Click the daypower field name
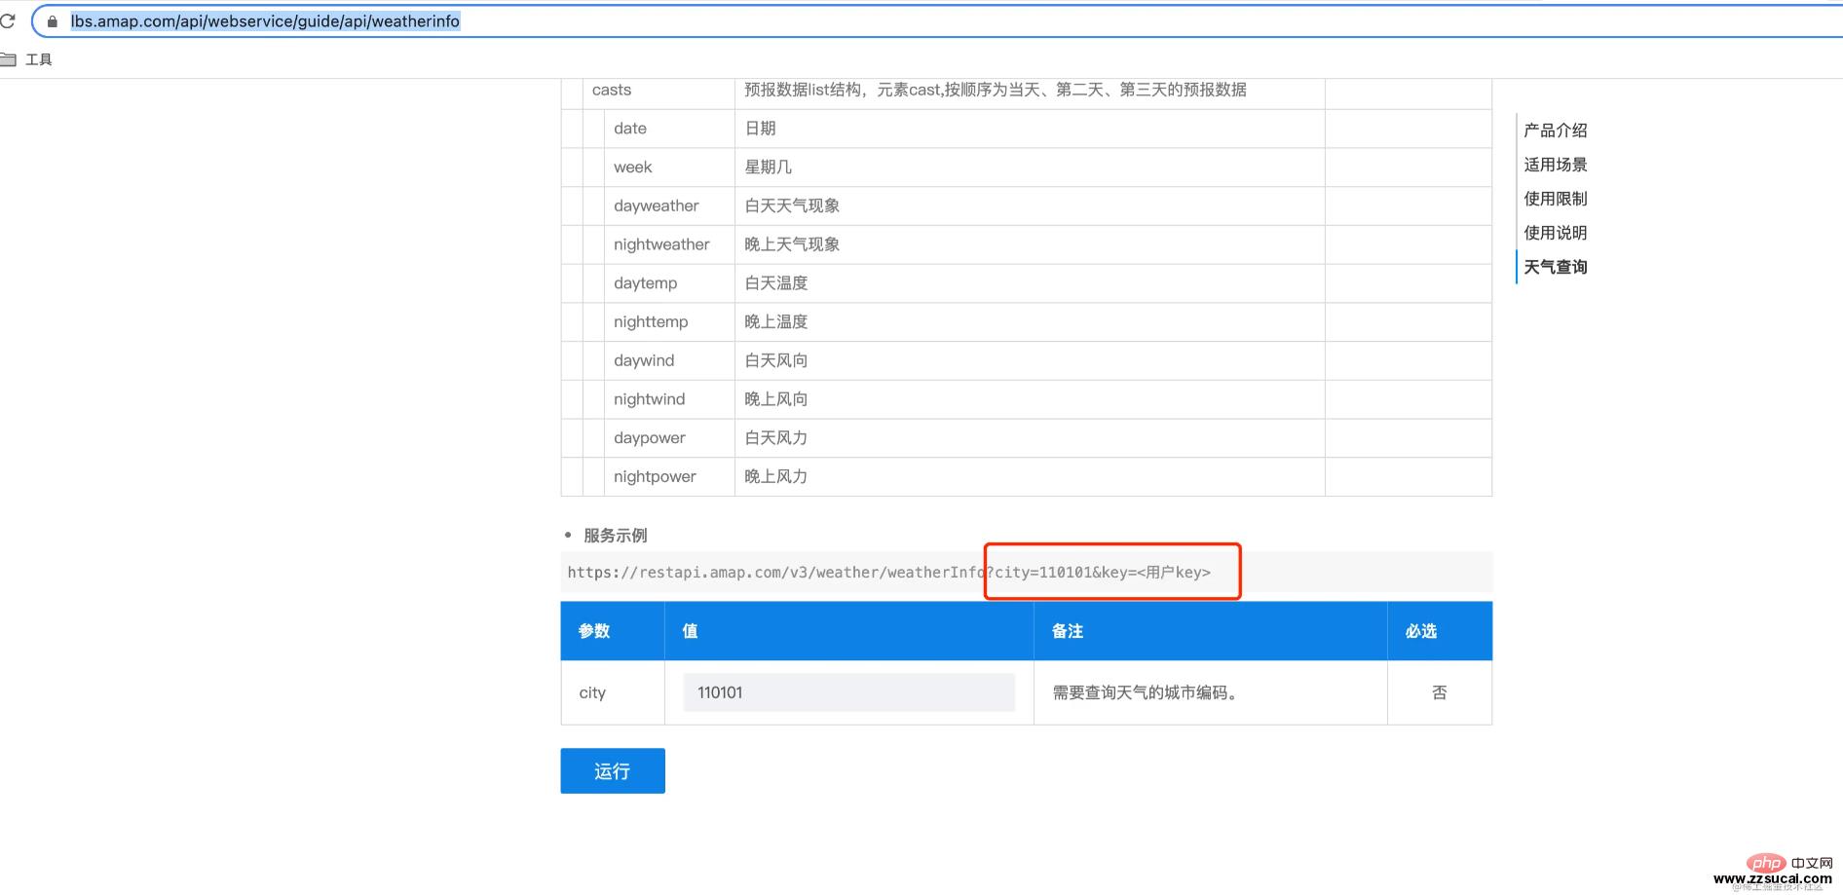This screenshot has height=895, width=1843. (x=650, y=438)
